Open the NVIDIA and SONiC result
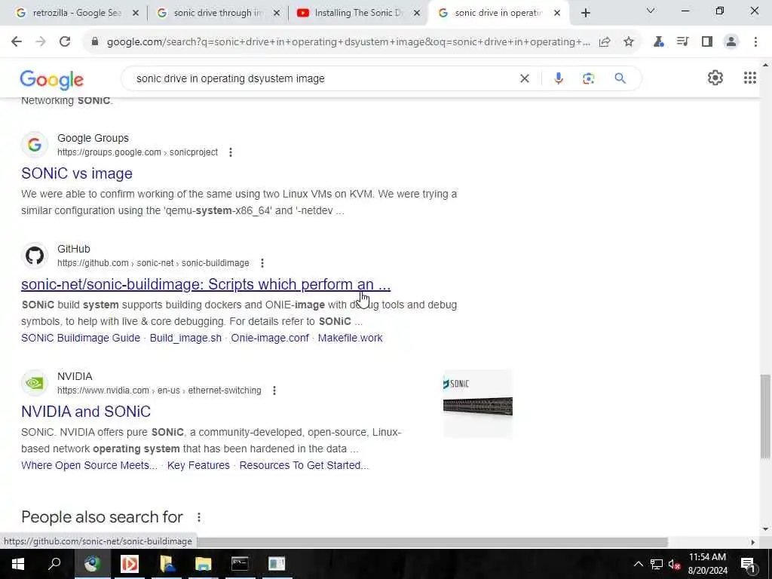 [x=86, y=412]
